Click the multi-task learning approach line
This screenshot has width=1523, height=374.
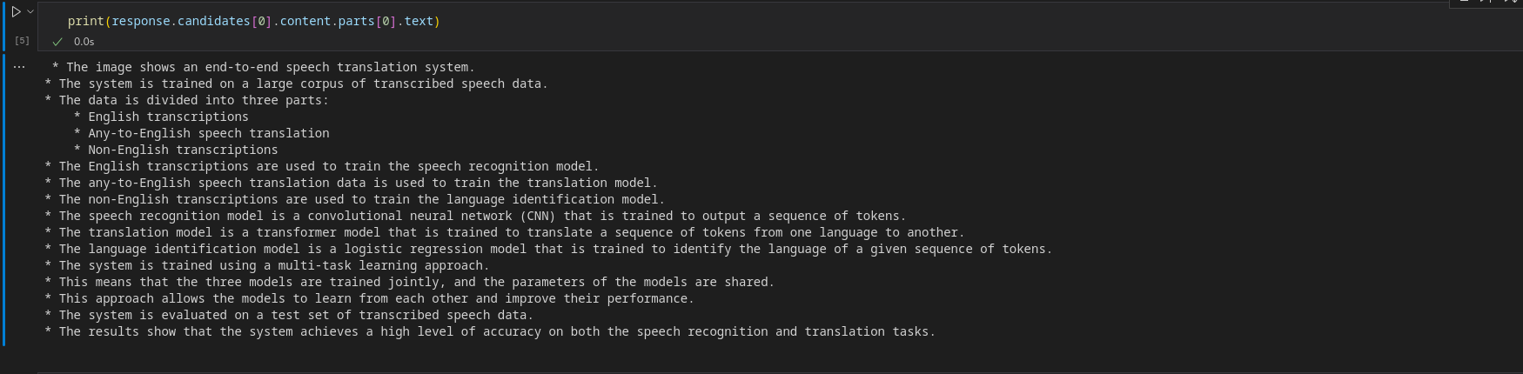click(266, 265)
